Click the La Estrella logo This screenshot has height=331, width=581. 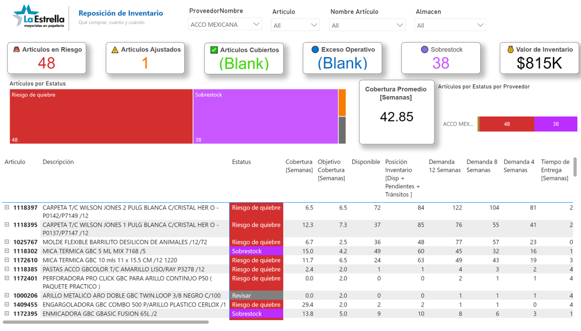(38, 17)
